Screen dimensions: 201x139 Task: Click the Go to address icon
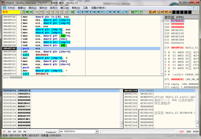(72, 12)
